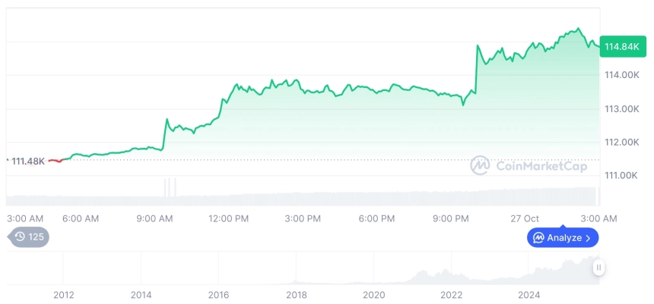Expand the Analyze chevron arrow
The width and height of the screenshot is (654, 304).
click(x=587, y=238)
